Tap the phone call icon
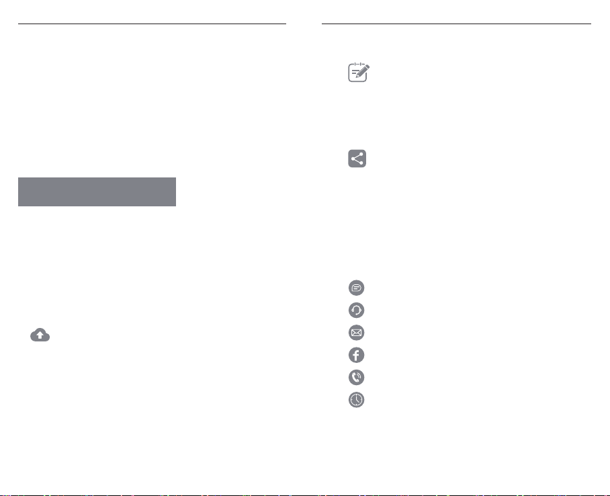 point(356,377)
